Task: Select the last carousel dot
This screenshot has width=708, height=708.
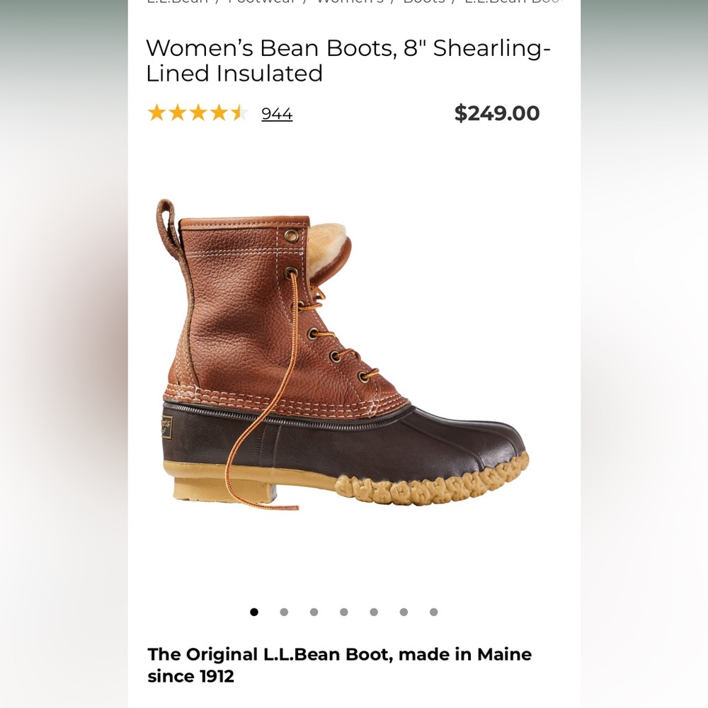Action: pos(434,610)
